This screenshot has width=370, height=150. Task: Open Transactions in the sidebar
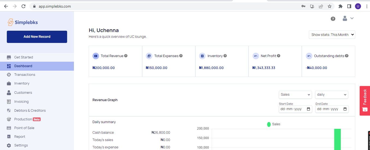(x=25, y=75)
